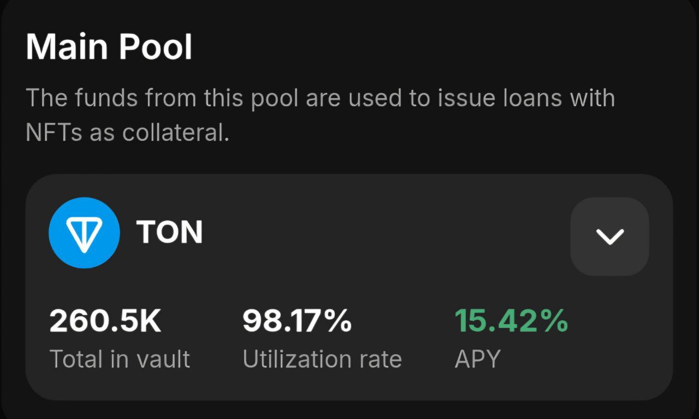
Task: Click the APY label
Action: click(x=477, y=359)
